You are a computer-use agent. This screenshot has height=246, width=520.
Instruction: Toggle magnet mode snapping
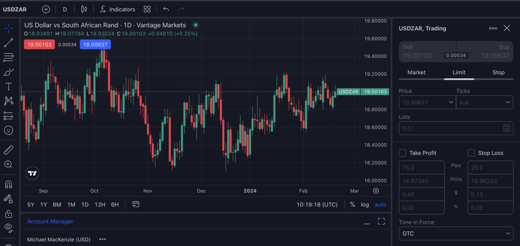tap(9, 184)
